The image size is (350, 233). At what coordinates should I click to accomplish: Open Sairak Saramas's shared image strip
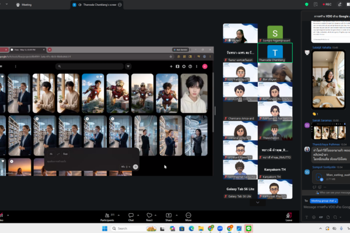point(328,132)
